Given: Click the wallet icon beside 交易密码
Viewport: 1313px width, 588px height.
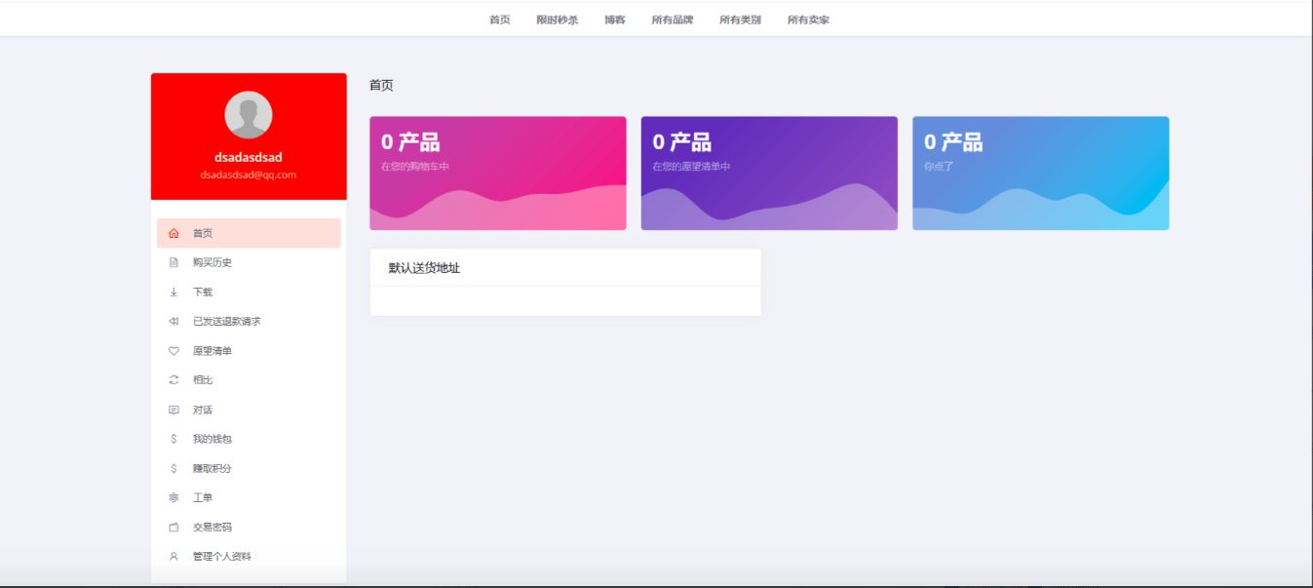Looking at the screenshot, I should pyautogui.click(x=174, y=527).
